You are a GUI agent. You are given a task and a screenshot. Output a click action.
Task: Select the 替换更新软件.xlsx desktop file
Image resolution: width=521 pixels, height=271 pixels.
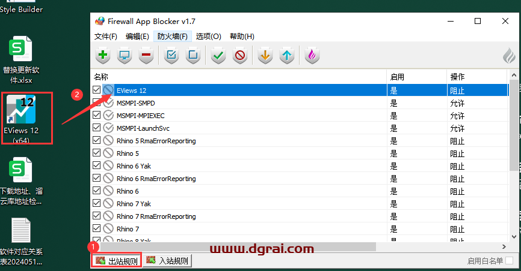tap(21, 60)
